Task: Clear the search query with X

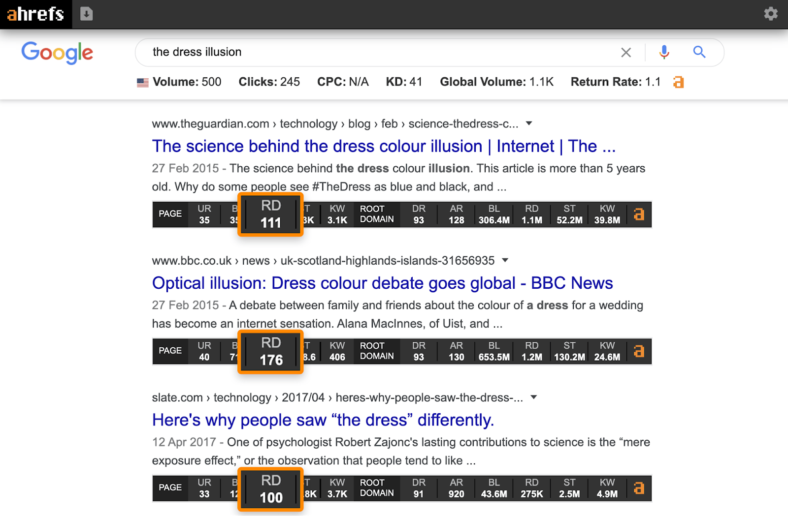Action: 625,52
